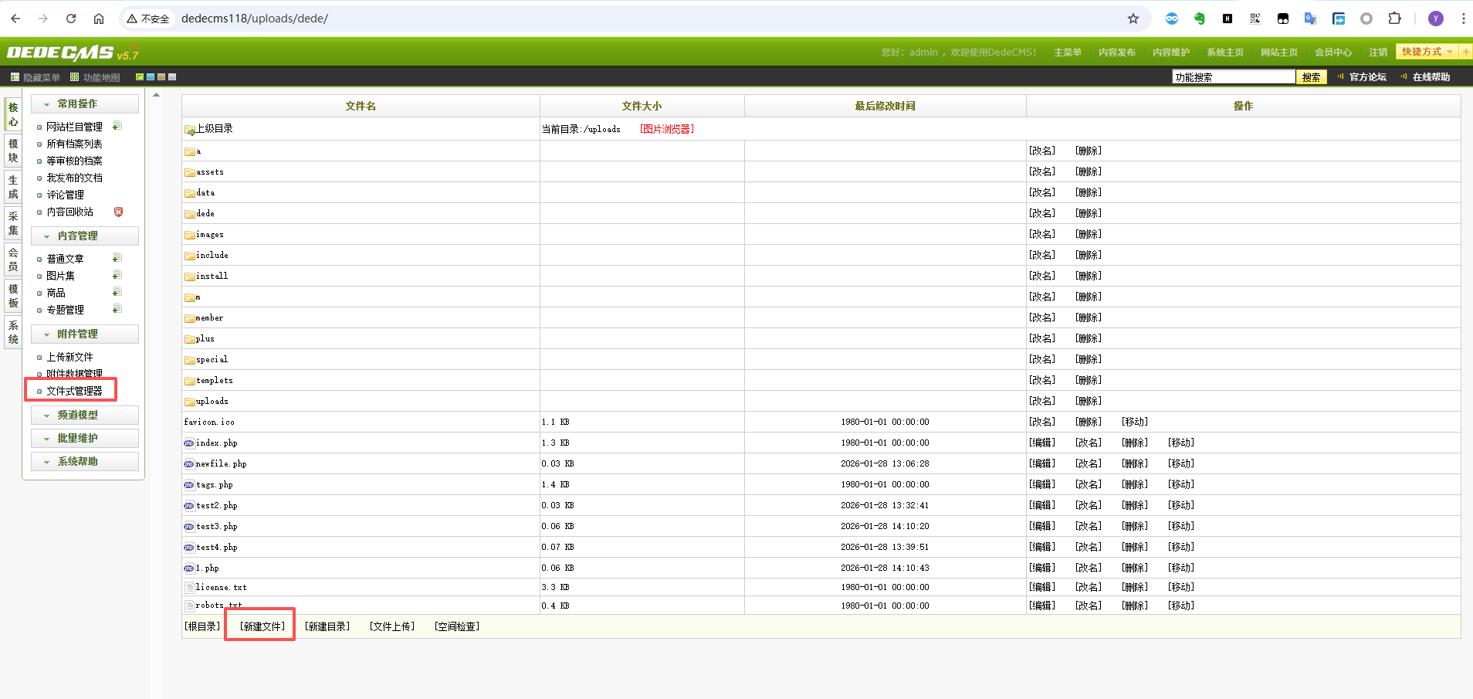Switch to the 模块 side tab
1473x699 pixels.
point(13,151)
